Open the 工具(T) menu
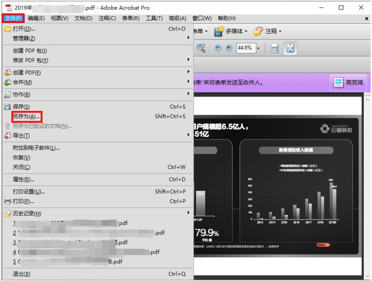Viewport: 372px width, 281px height. 154,18
